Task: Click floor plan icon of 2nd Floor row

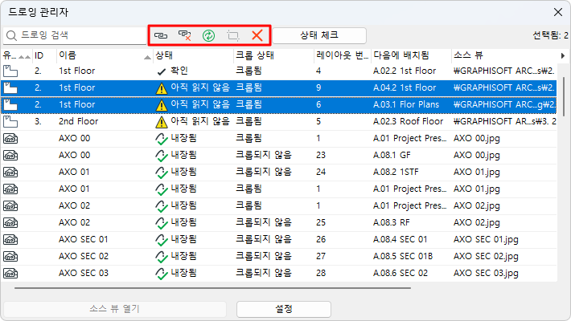Action: pos(10,121)
